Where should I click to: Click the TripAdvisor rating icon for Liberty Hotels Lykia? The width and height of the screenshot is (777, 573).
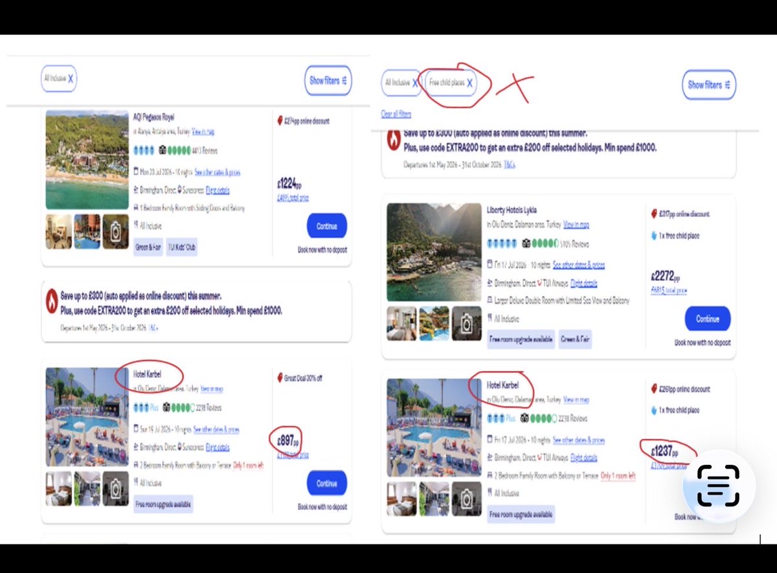pos(526,243)
